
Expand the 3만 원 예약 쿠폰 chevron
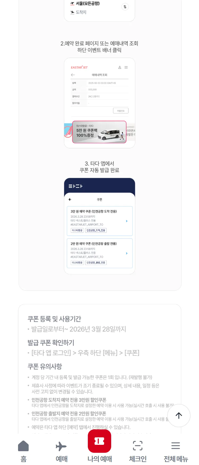click(x=127, y=221)
